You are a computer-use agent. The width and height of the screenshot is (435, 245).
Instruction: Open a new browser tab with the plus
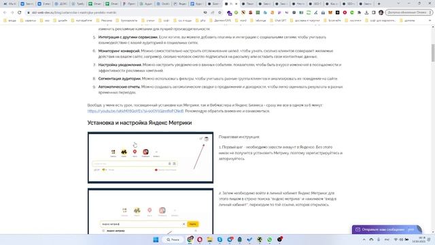click(379, 4)
